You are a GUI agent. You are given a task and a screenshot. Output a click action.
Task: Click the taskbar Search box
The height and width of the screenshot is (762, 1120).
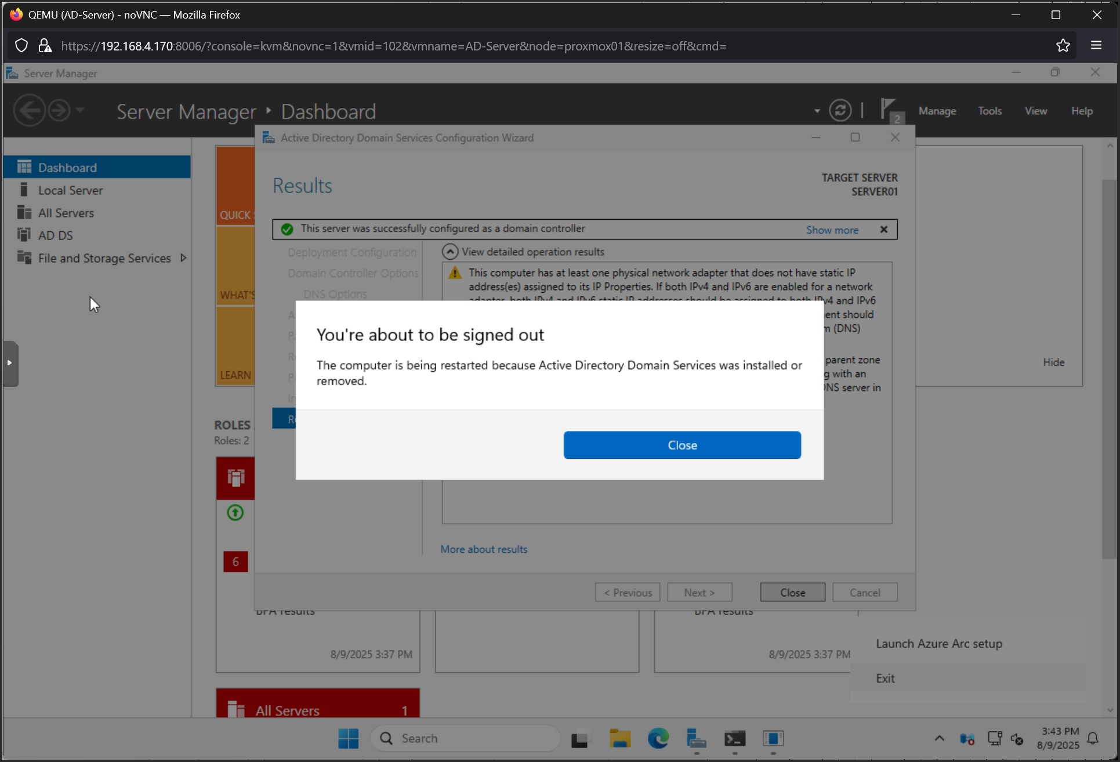(x=465, y=738)
